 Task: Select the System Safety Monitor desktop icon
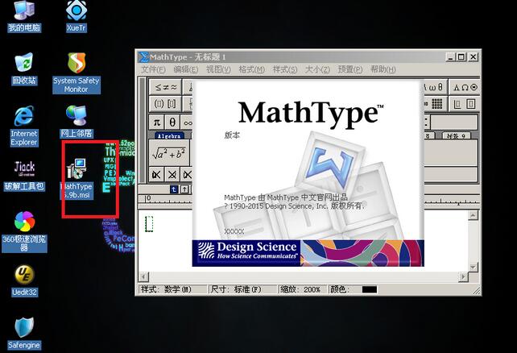(x=77, y=73)
